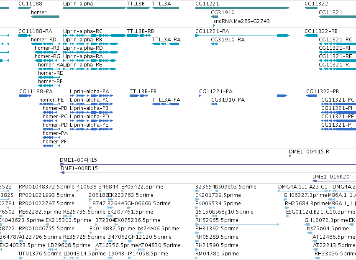Select protein homer-PE
Viewport: 356px width, 260px height.
pyautogui.click(x=51, y=100)
